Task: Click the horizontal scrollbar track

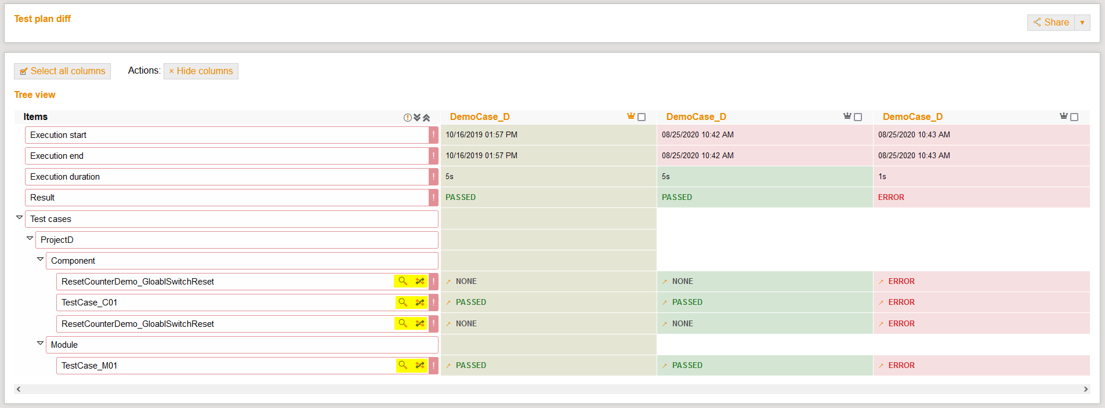Action: tap(552, 389)
